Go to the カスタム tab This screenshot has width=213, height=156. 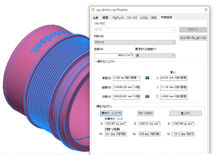pyautogui.click(x=144, y=18)
